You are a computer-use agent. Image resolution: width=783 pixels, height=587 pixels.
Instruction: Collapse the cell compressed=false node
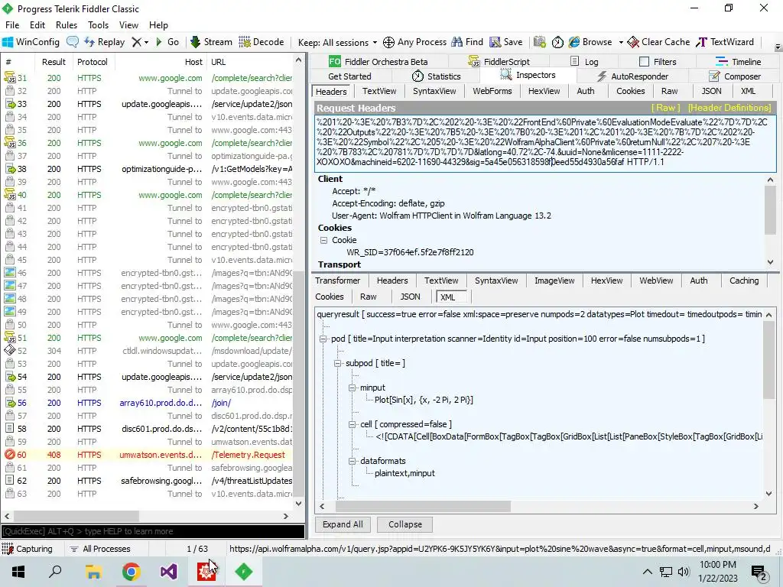352,424
